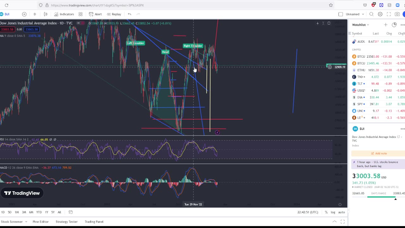Open the Indicators dialog

click(64, 14)
